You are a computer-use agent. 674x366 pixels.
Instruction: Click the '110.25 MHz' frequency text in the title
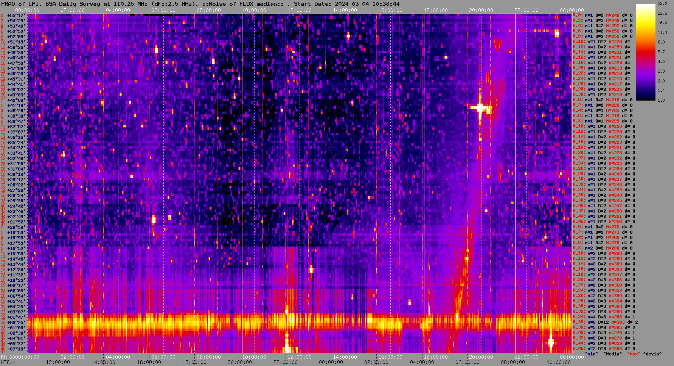pos(130,4)
